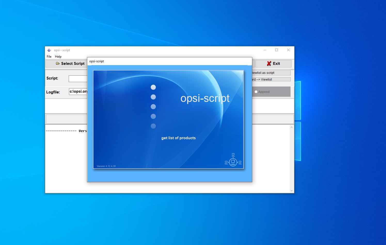Select the Append radio button
386x245 pixels.
coord(256,92)
